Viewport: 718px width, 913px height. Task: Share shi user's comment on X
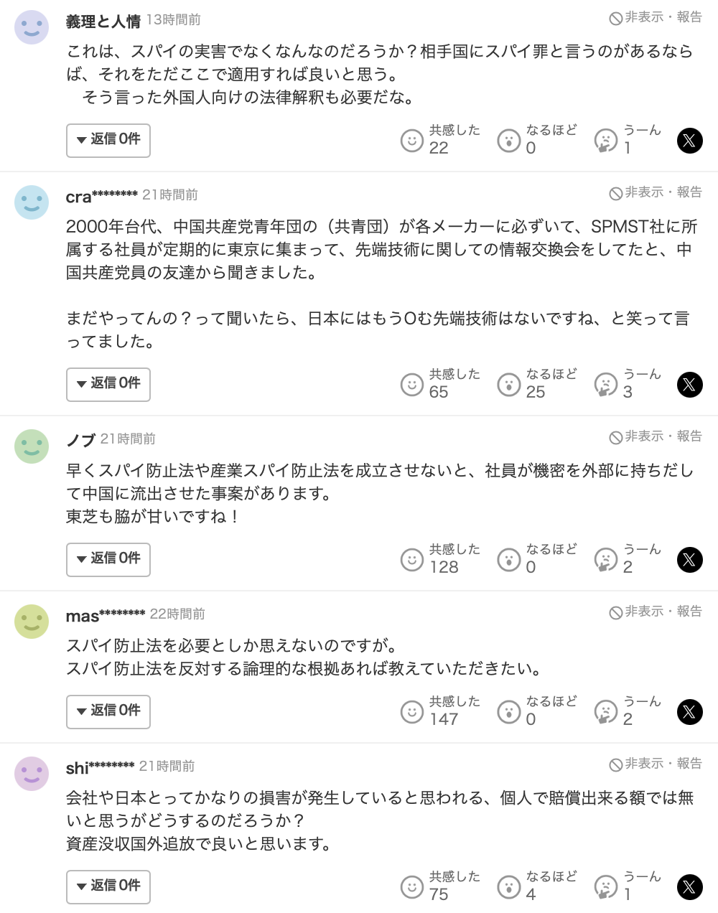[689, 887]
